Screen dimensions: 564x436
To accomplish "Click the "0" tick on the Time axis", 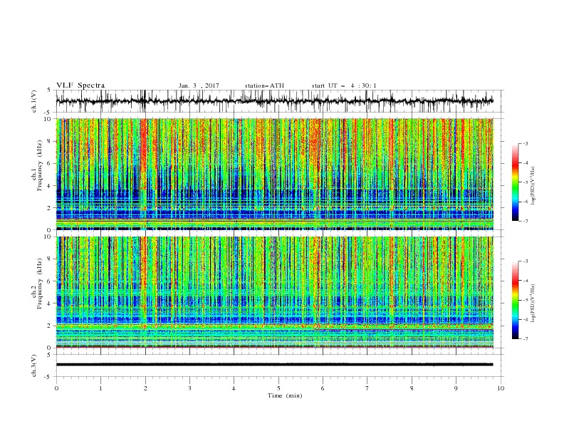I will tap(56, 388).
